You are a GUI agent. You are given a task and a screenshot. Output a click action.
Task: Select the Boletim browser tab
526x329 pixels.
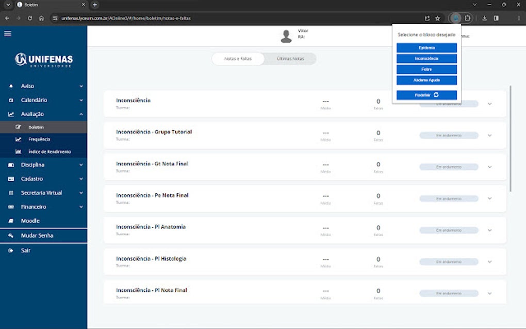tap(51, 5)
